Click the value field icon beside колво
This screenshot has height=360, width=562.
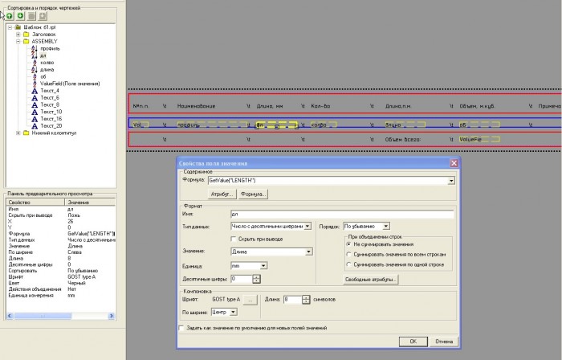(x=35, y=63)
